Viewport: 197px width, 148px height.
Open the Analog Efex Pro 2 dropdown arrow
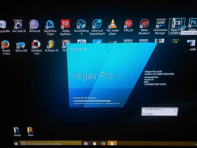click(175, 111)
